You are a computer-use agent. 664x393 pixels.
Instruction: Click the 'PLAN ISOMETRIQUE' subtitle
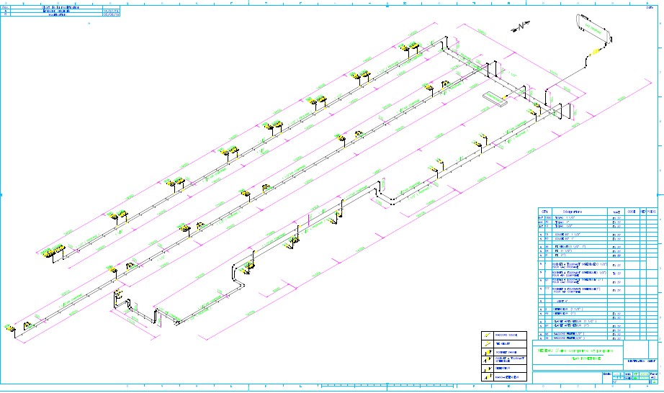[x=586, y=358]
